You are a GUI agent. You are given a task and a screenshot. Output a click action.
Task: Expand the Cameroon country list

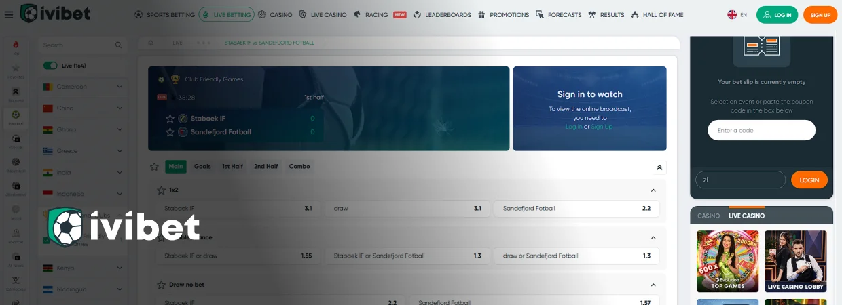120,87
